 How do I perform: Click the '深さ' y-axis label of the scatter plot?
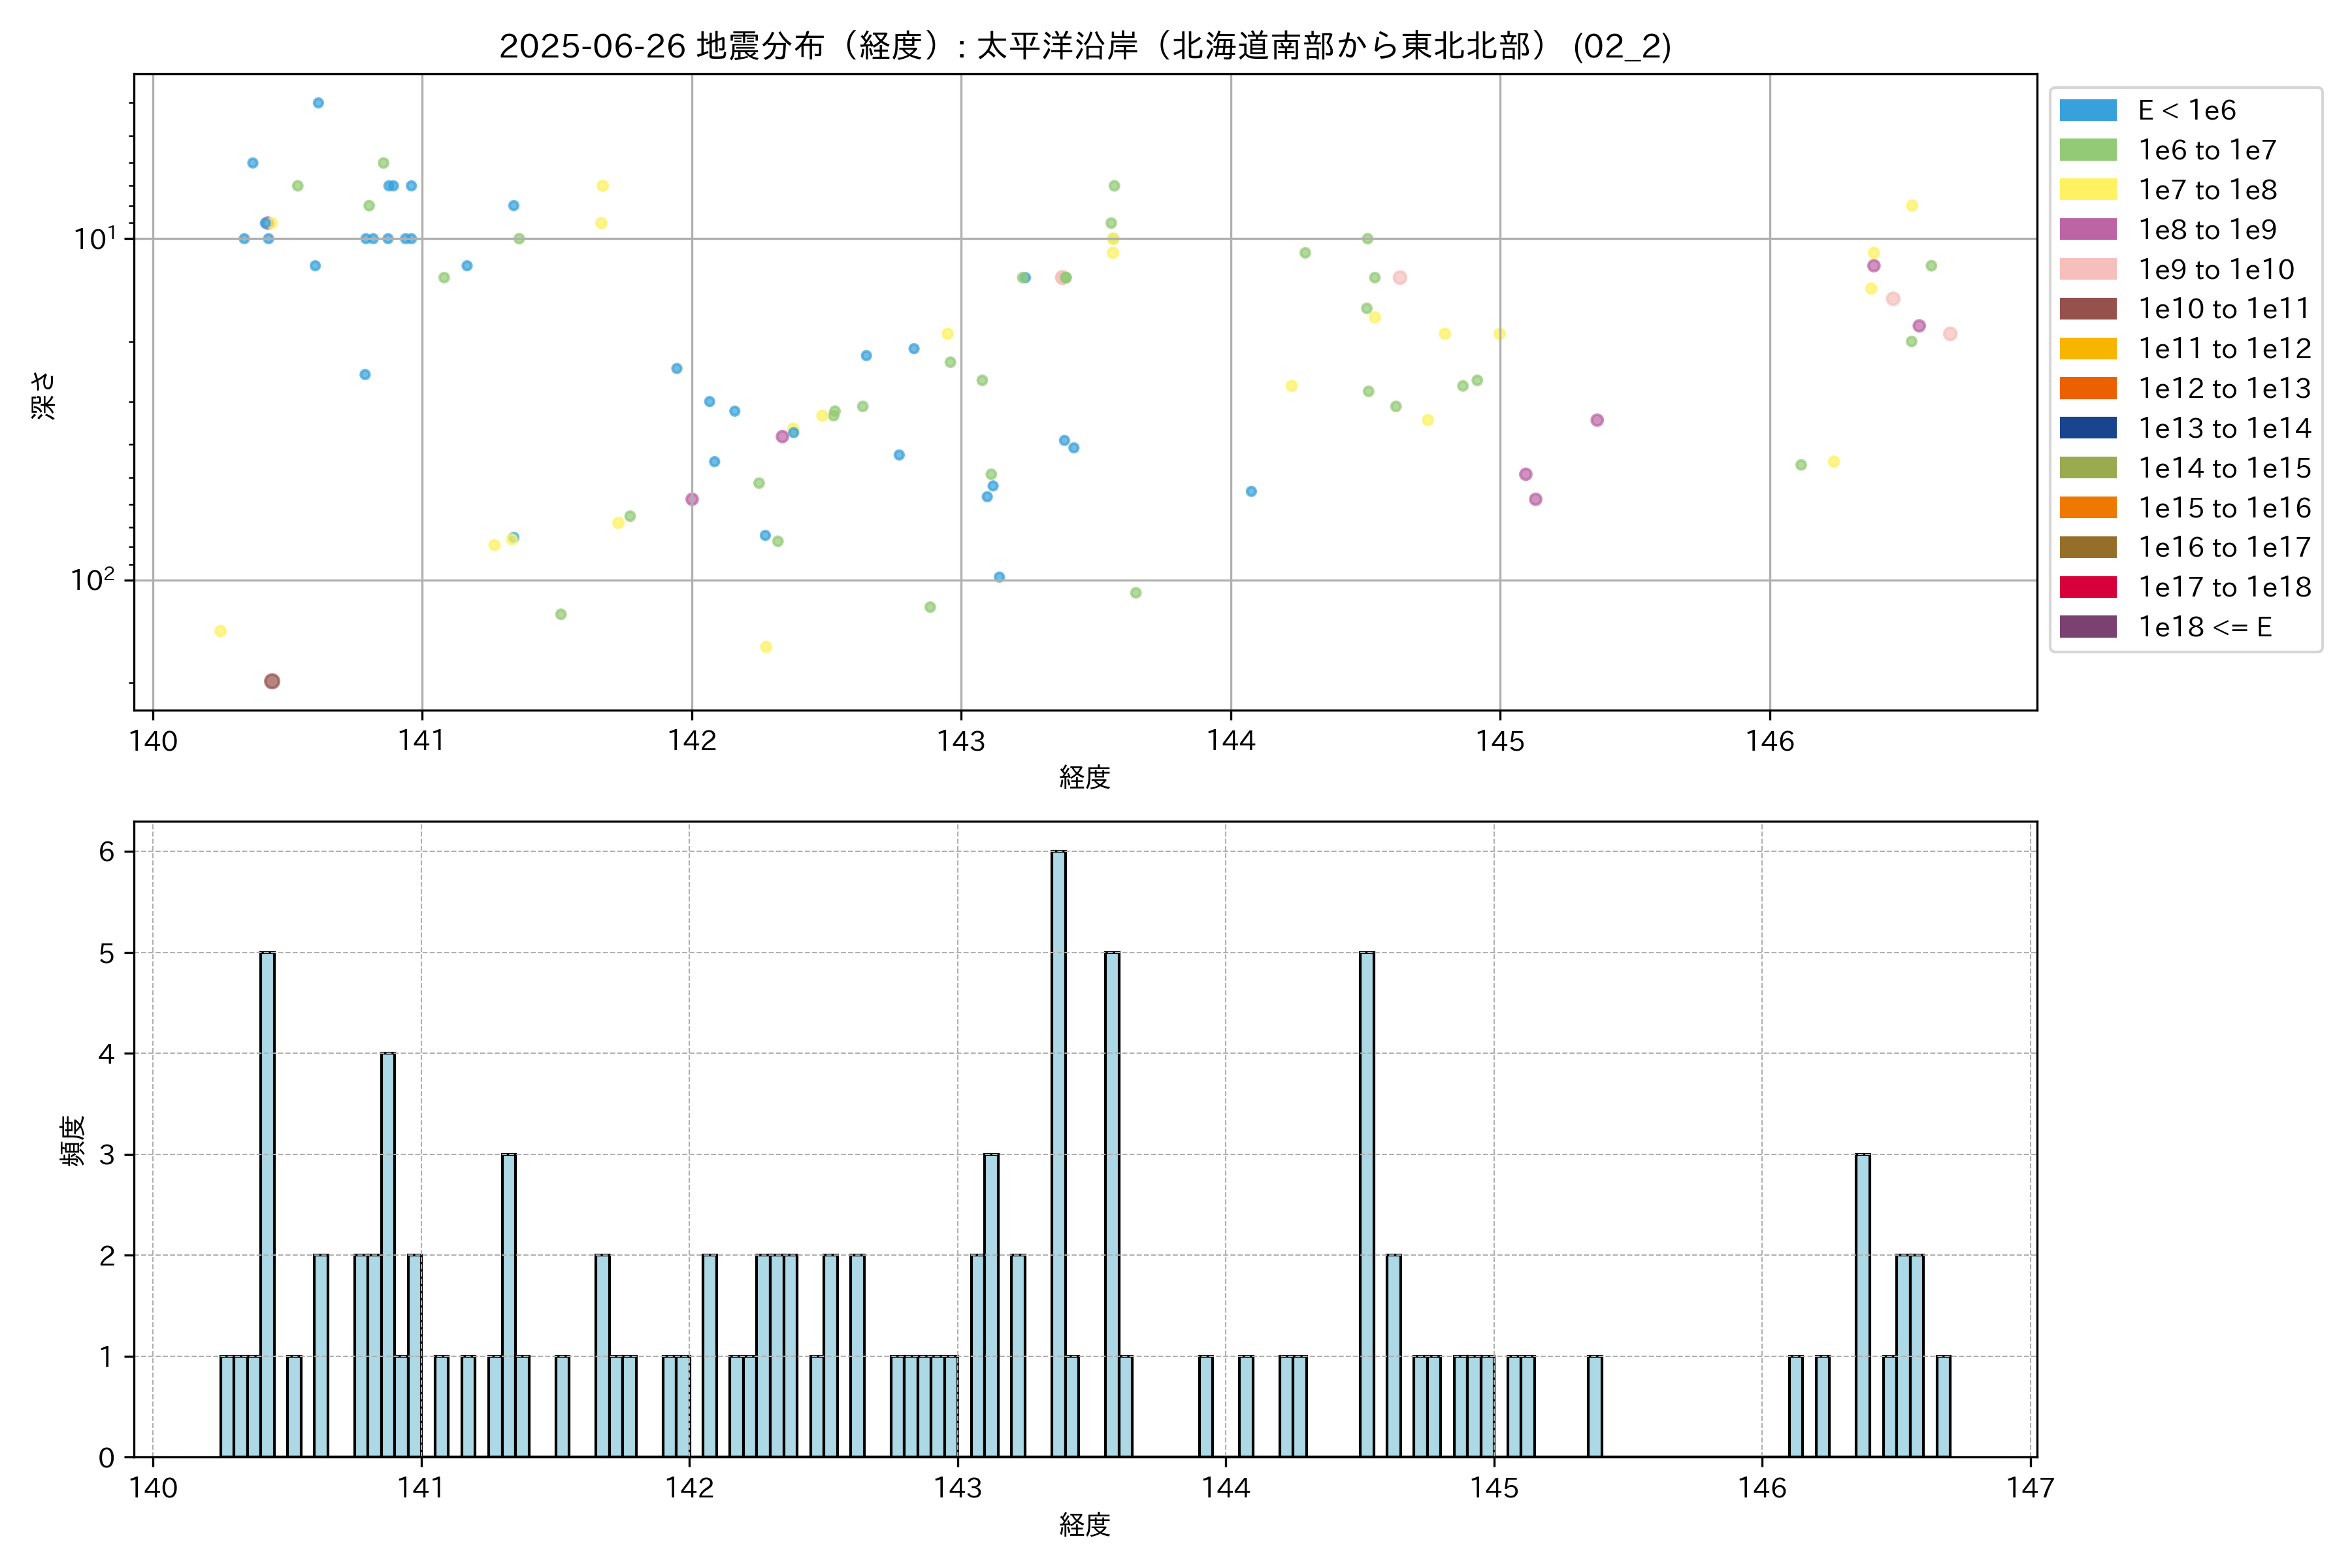[x=44, y=395]
